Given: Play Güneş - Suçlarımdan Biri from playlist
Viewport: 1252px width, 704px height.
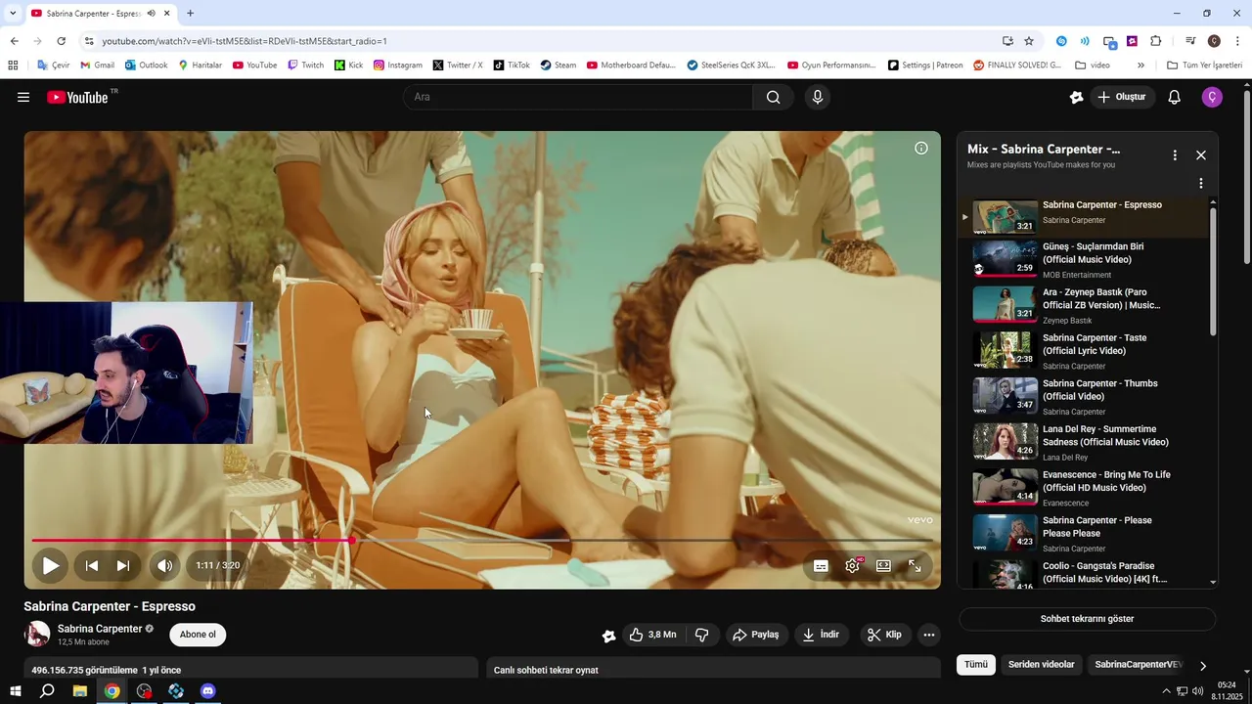Looking at the screenshot, I should pos(1086,260).
